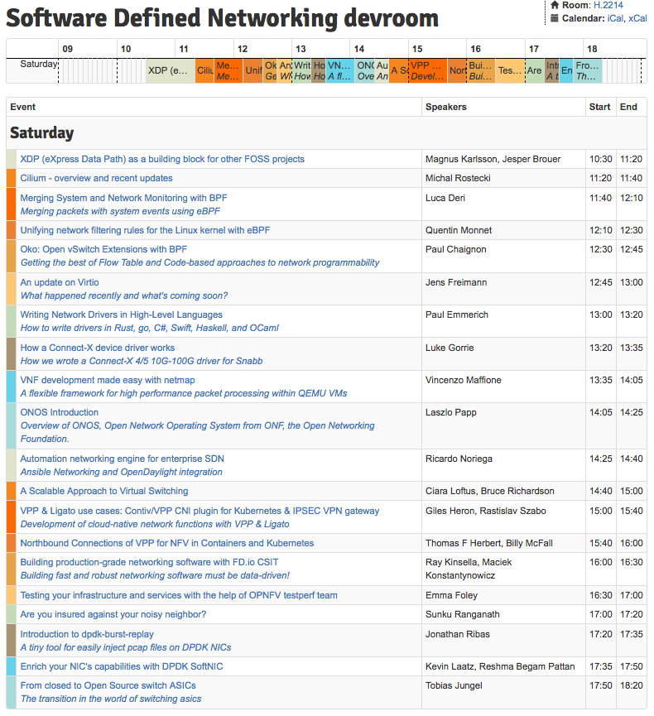Click speaker Emma Foley
Viewport: 654px width, 716px height.
coord(451,595)
